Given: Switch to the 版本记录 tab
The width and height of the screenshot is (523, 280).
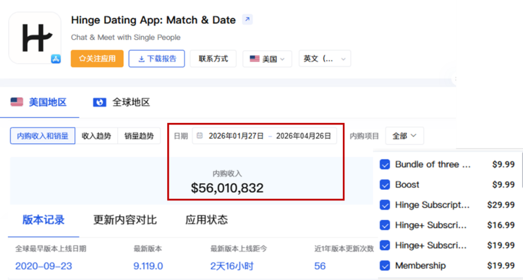Looking at the screenshot, I should (x=44, y=220).
